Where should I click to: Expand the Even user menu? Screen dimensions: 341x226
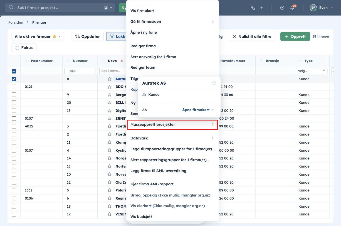(x=321, y=8)
